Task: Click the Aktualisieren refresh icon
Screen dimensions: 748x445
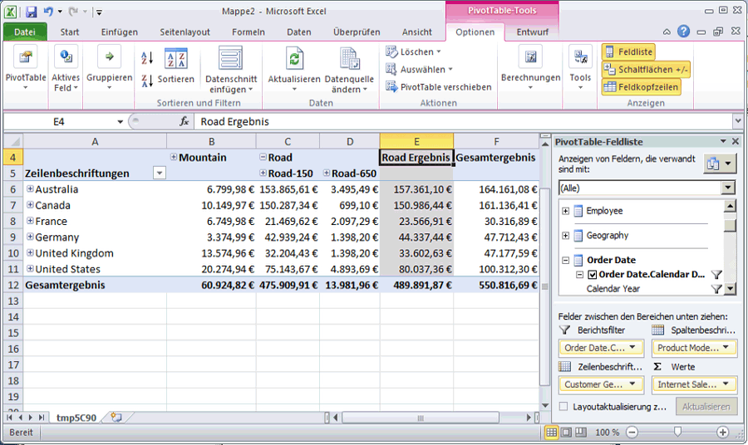Action: (x=294, y=58)
